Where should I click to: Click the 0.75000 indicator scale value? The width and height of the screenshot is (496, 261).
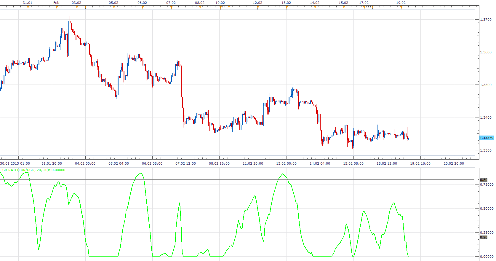(x=487, y=184)
